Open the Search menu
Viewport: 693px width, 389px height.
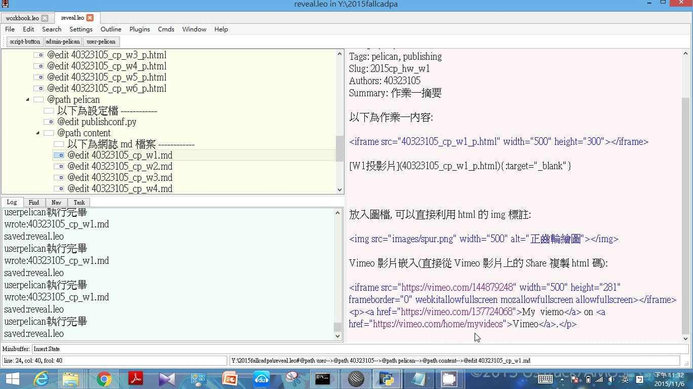[52, 29]
